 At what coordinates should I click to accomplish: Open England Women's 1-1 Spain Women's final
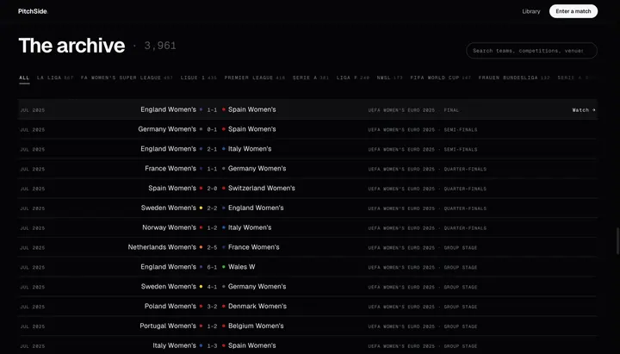pyautogui.click(x=307, y=109)
